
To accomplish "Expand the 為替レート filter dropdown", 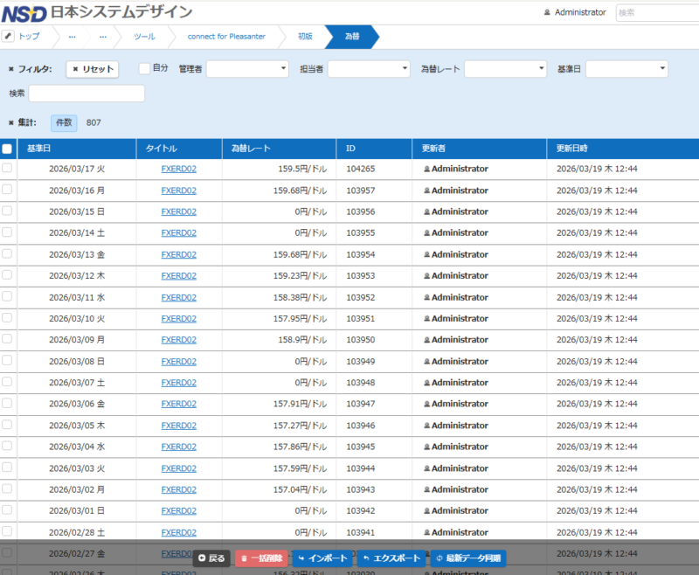I will [505, 69].
